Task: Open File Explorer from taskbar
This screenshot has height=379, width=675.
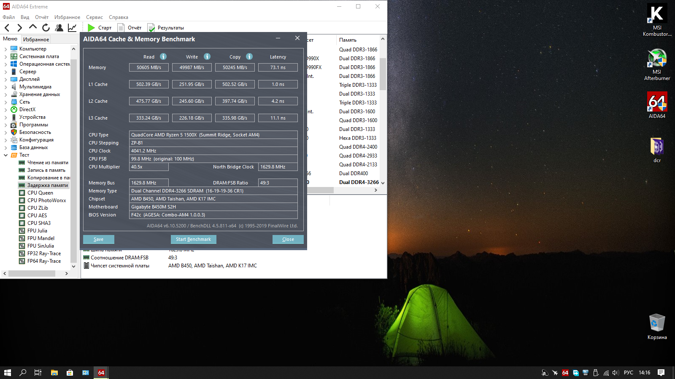Action: 54,373
